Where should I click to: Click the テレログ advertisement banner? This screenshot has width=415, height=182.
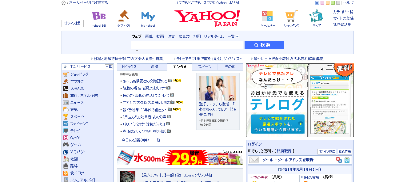click(x=300, y=100)
